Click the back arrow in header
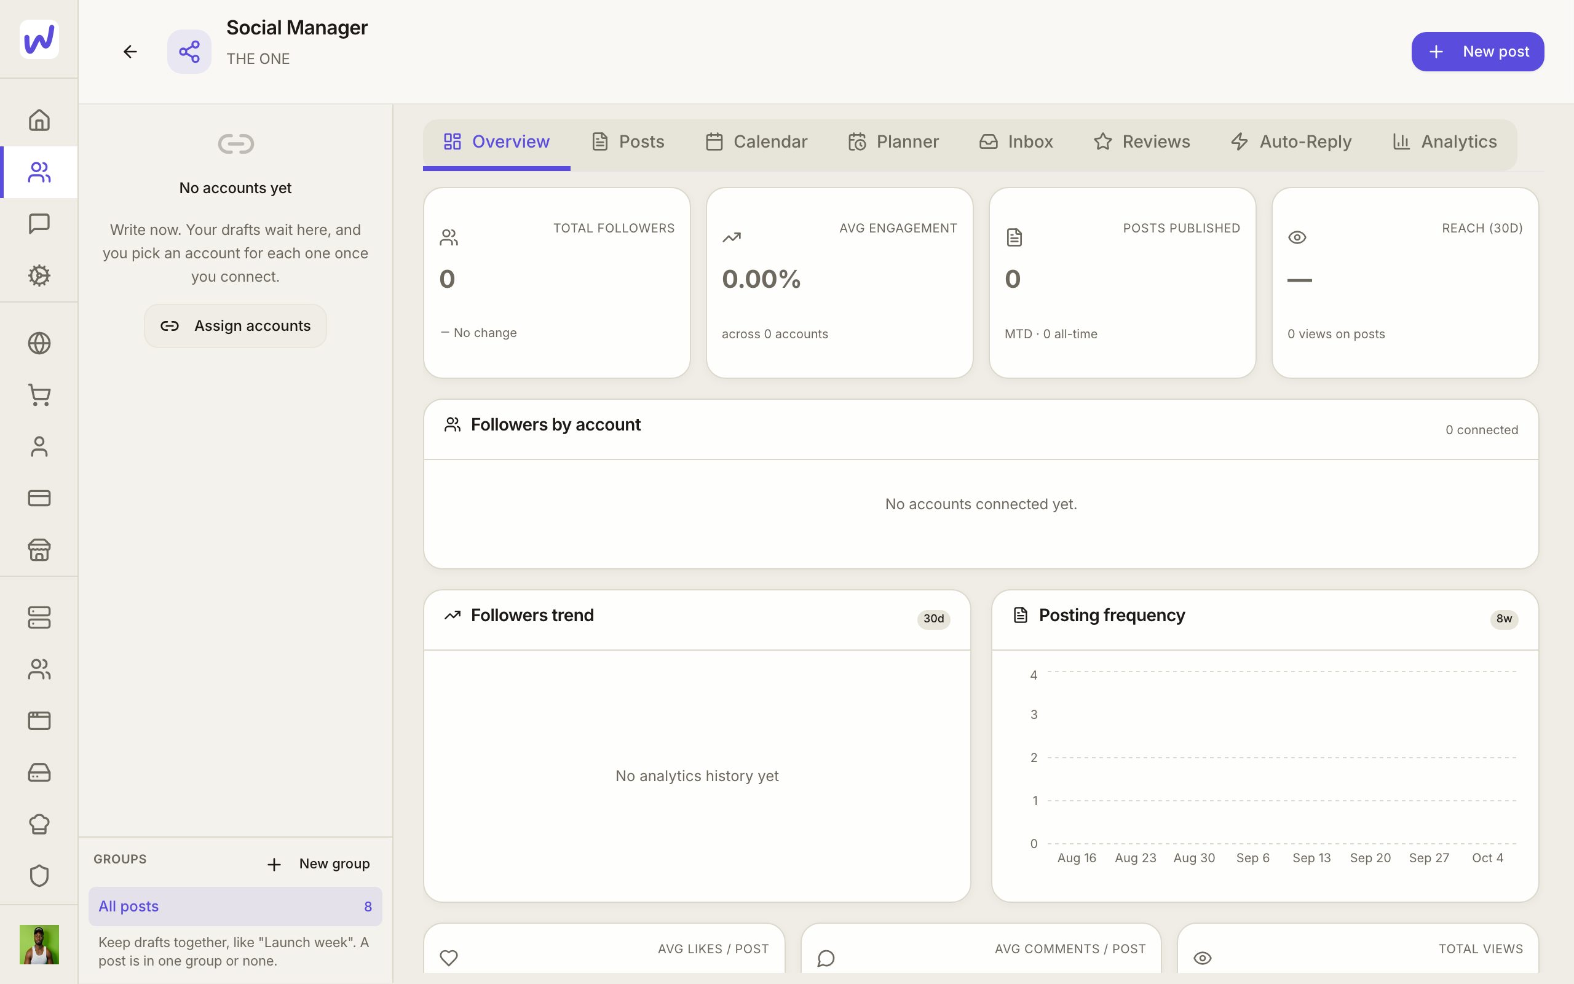Viewport: 1574px width, 984px height. coord(130,52)
